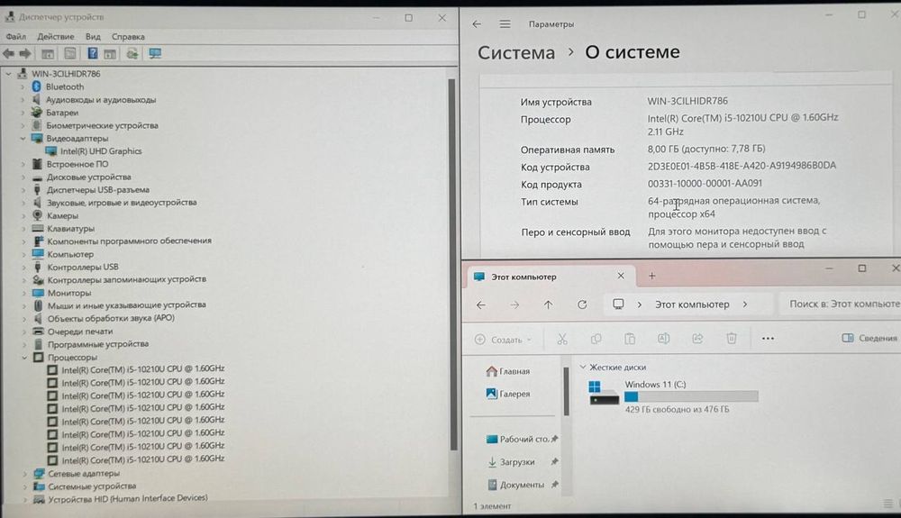Click the Создать button in Explorer

[x=504, y=340]
